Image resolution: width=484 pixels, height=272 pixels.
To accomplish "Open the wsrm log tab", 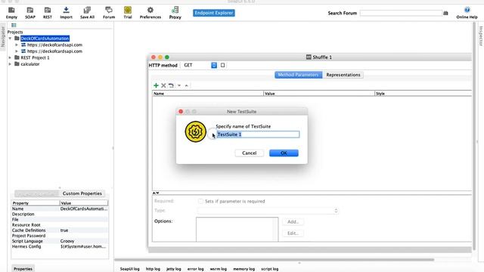I will click(219, 269).
